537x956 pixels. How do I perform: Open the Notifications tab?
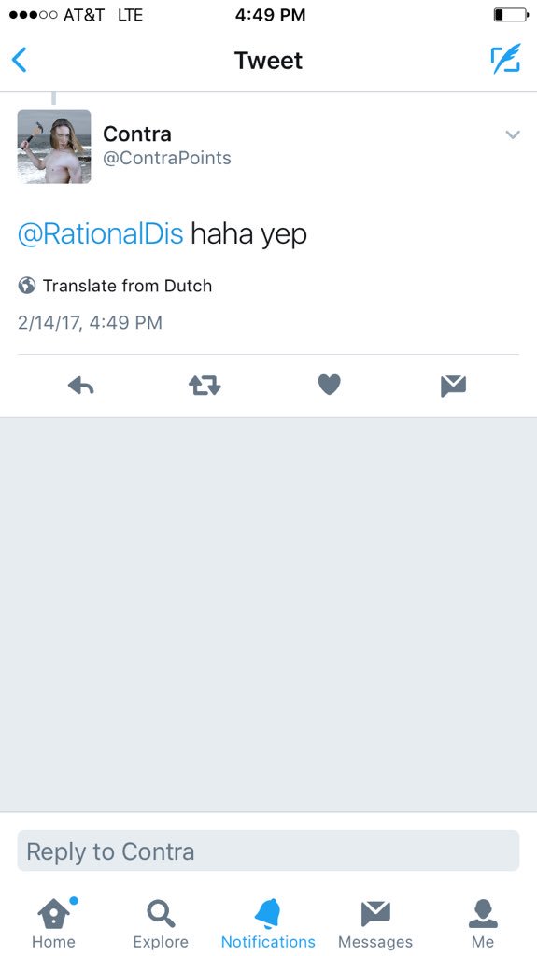point(268,923)
